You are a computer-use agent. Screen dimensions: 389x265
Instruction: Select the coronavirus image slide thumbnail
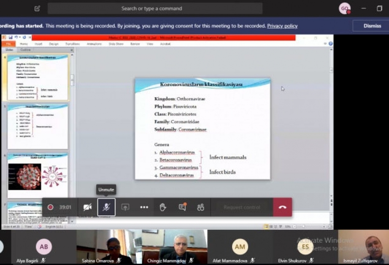pyautogui.click(x=38, y=175)
